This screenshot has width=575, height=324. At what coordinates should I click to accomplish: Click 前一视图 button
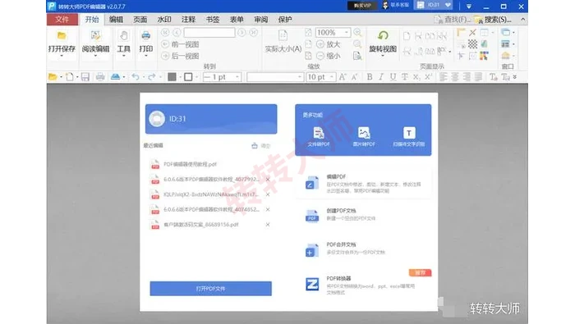click(x=181, y=44)
